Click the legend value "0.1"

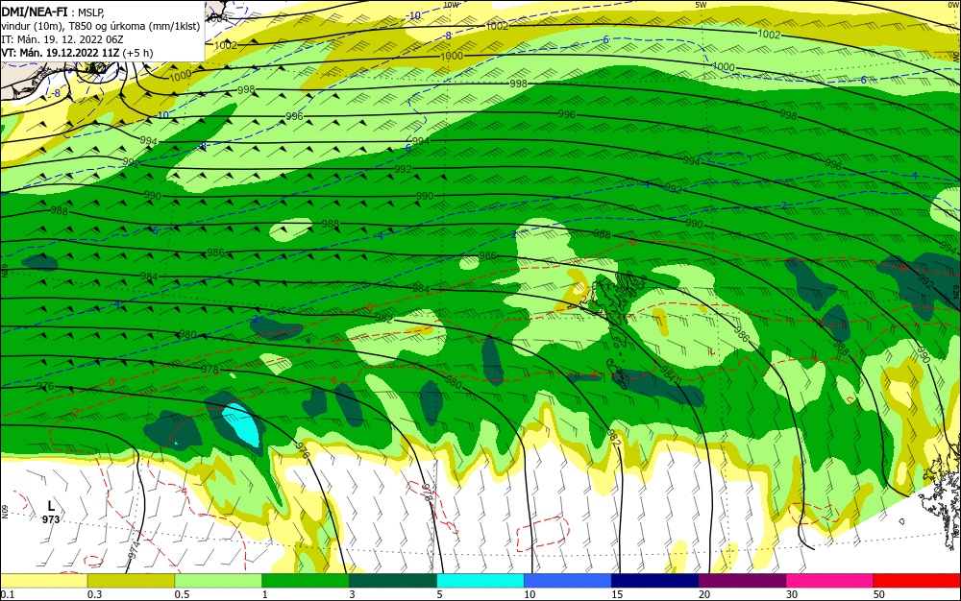(x=8, y=594)
